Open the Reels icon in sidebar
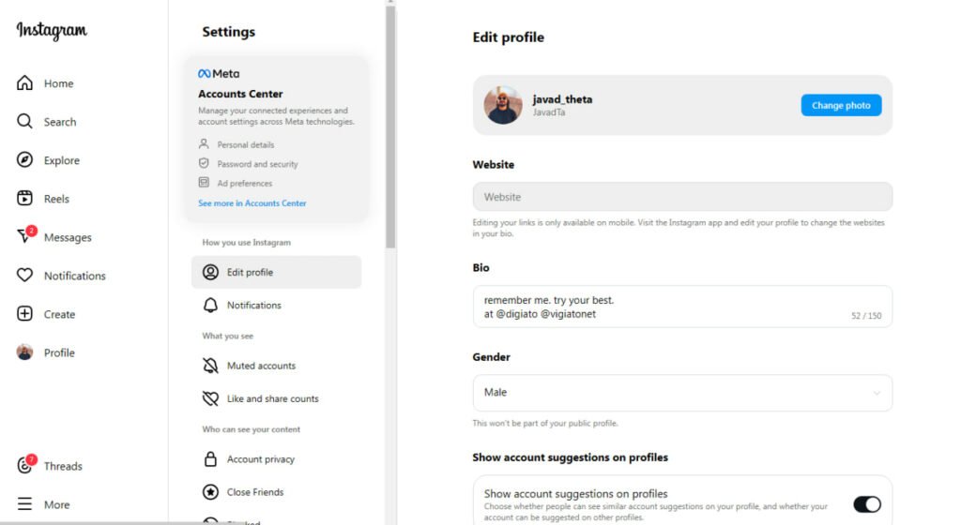Image resolution: width=961 pixels, height=525 pixels. pyautogui.click(x=25, y=199)
